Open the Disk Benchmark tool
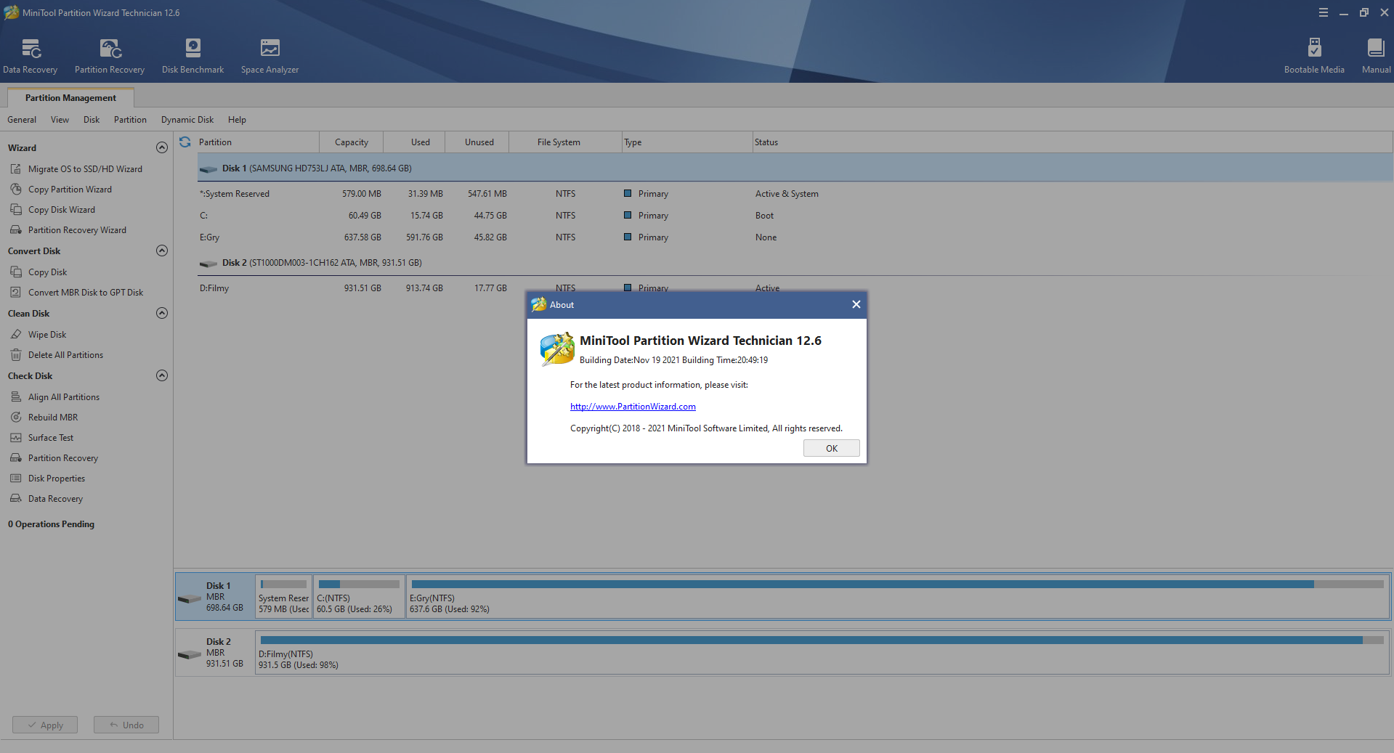This screenshot has height=753, width=1394. tap(193, 57)
